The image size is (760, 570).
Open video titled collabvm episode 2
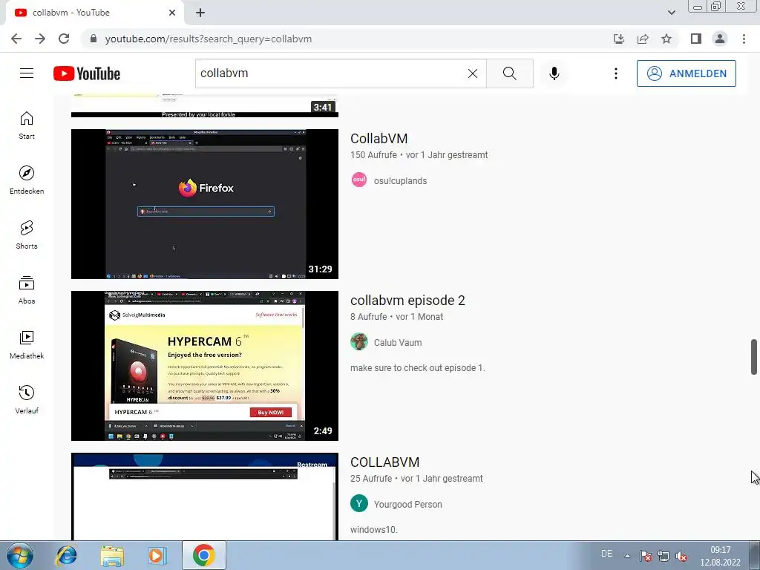tap(407, 301)
